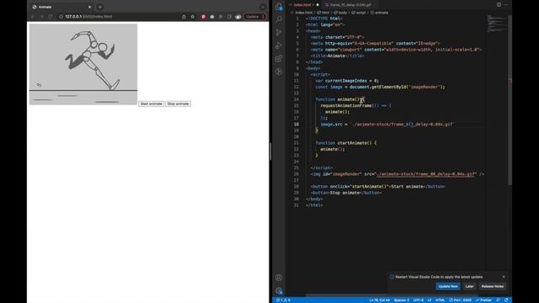Open the editor More Actions ellipsis
539x303 pixels.
coord(505,4)
